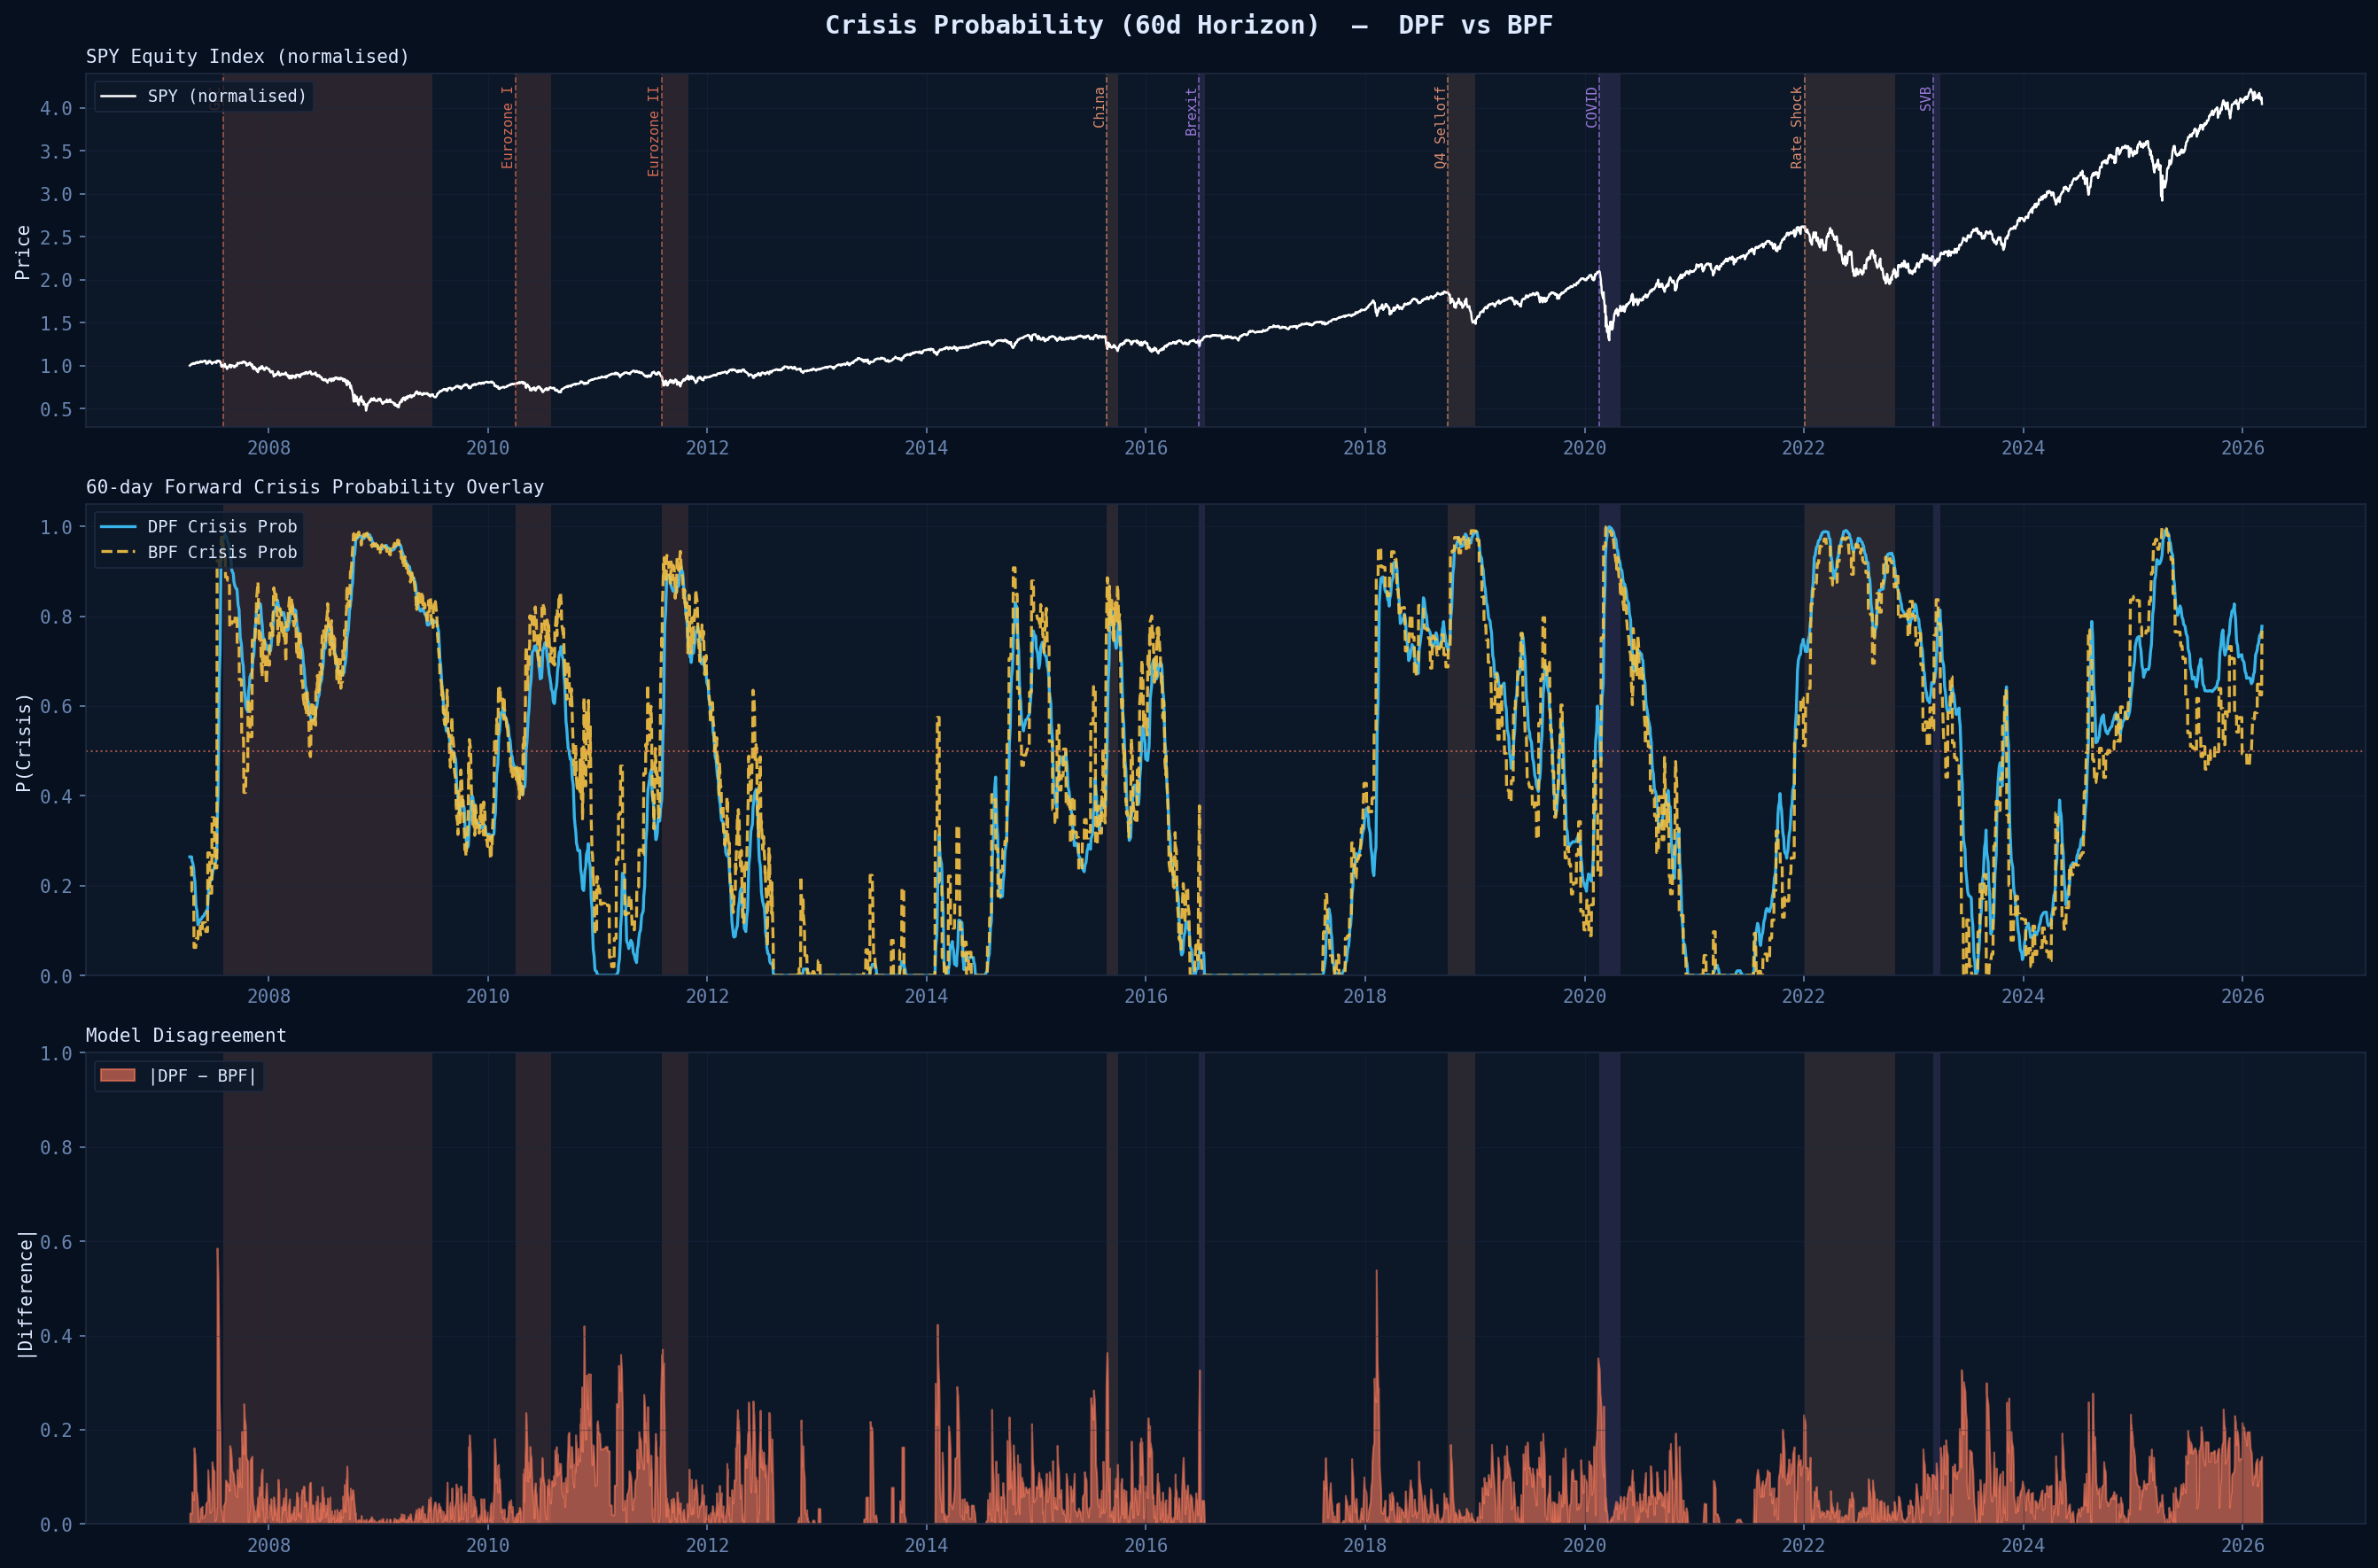Click the SPY (normalised) legend entry
This screenshot has width=2378, height=1568.
pyautogui.click(x=226, y=96)
